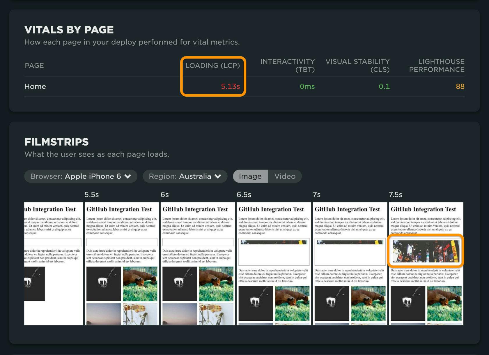Click the 7.5s timestamp label

395,195
